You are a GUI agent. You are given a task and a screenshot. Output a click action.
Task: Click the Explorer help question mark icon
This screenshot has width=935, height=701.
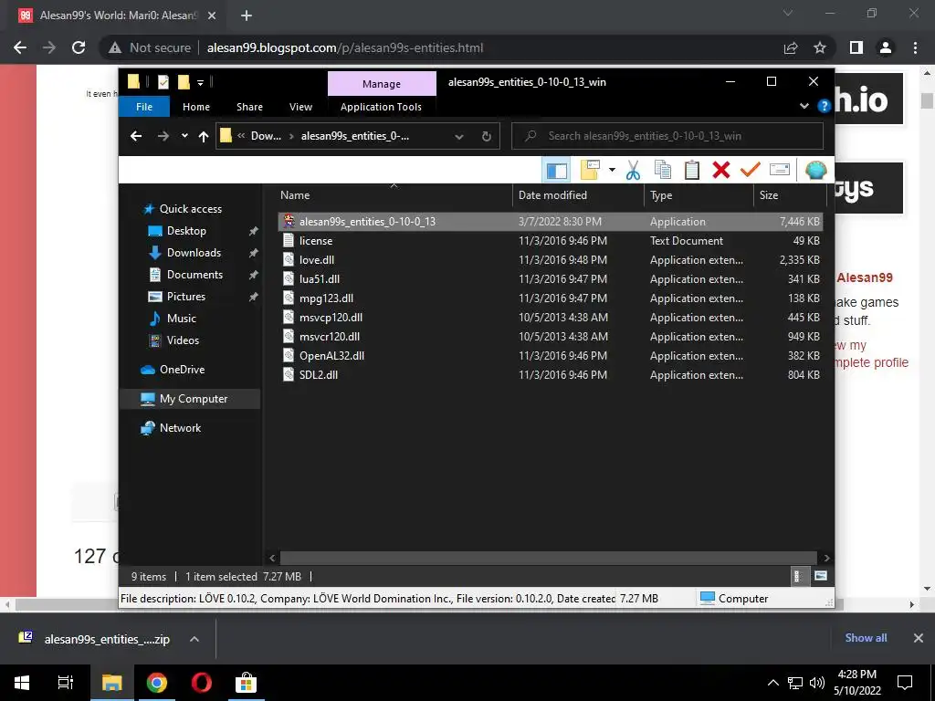coord(825,106)
